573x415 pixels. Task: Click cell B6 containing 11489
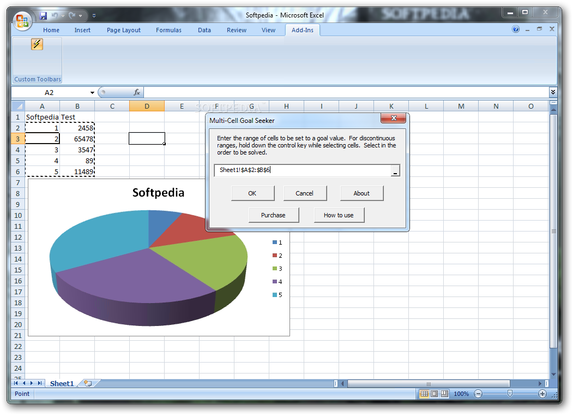pos(77,171)
